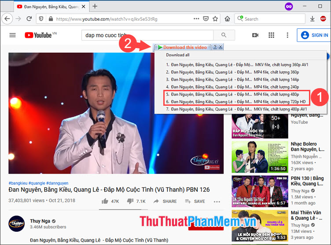Reload the current page
The height and width of the screenshot is (245, 331).
(29, 19)
